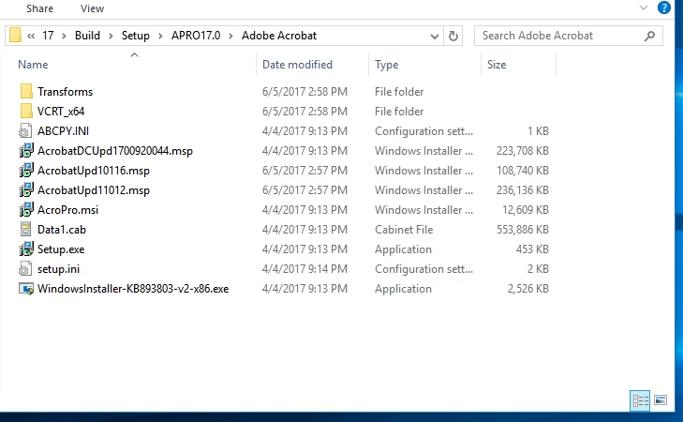Select the AcrobatUpd11012.msp installer icon
The height and width of the screenshot is (422, 683).
point(26,190)
